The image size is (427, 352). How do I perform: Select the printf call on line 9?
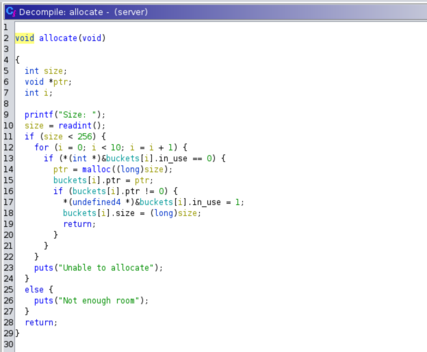tap(39, 115)
